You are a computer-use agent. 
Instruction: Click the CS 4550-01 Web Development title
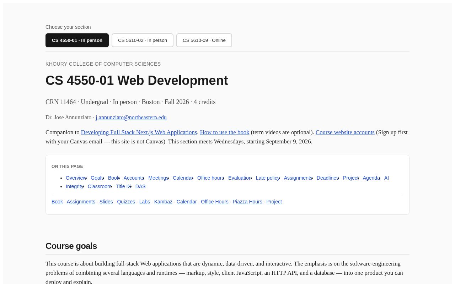pyautogui.click(x=137, y=81)
